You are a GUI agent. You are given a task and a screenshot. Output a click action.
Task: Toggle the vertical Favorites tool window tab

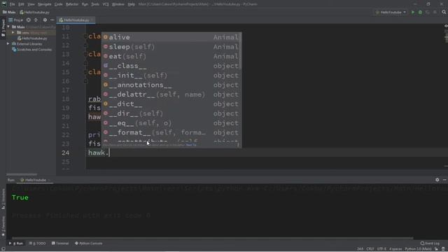click(x=3, y=226)
